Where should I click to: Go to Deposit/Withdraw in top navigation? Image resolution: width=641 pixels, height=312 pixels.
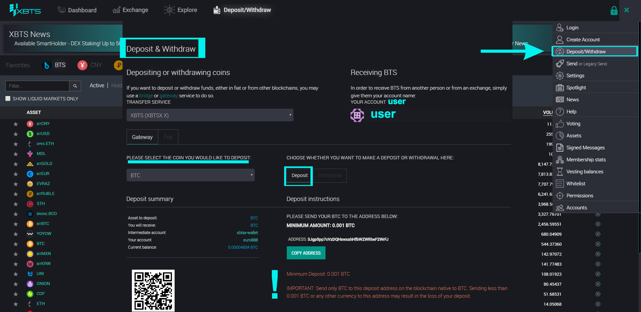click(242, 10)
